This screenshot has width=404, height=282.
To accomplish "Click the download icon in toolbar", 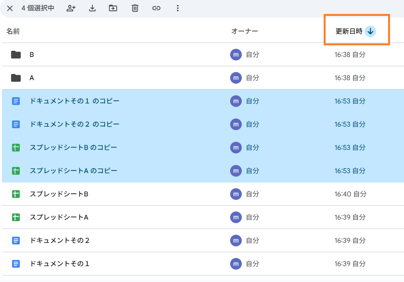I will [92, 8].
